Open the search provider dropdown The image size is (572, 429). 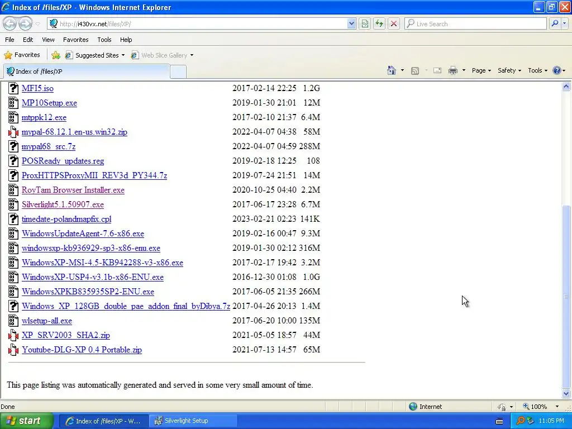(x=564, y=23)
